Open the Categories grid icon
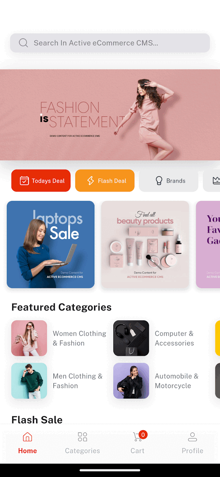 pyautogui.click(x=82, y=437)
